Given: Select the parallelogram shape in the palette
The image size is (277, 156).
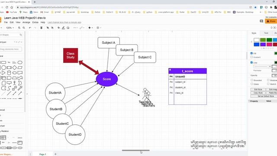Looking at the screenshot, I should click(20, 68).
